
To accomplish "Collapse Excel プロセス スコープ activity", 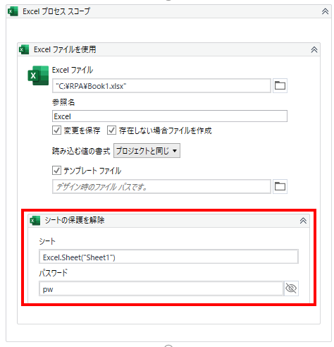I will [x=325, y=11].
